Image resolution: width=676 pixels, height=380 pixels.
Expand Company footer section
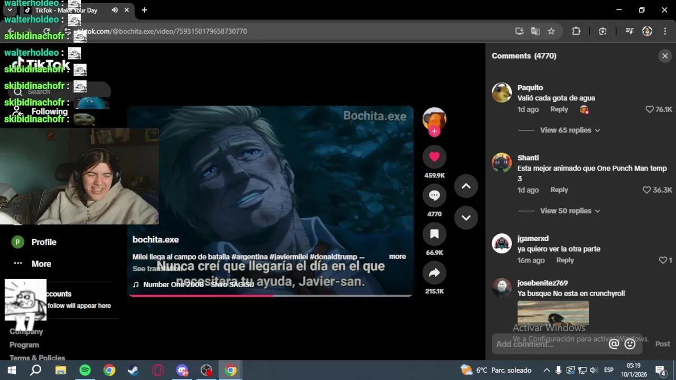[26, 331]
